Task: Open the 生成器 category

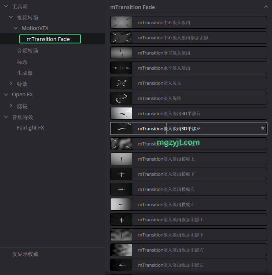Action: point(25,73)
